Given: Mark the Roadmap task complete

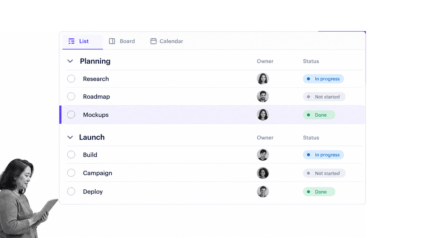Looking at the screenshot, I should point(71,96).
